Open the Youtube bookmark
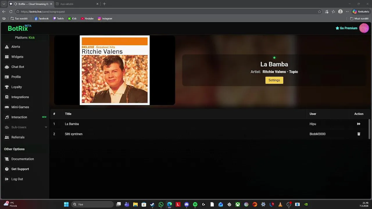This screenshot has height=209, width=372. [87, 19]
